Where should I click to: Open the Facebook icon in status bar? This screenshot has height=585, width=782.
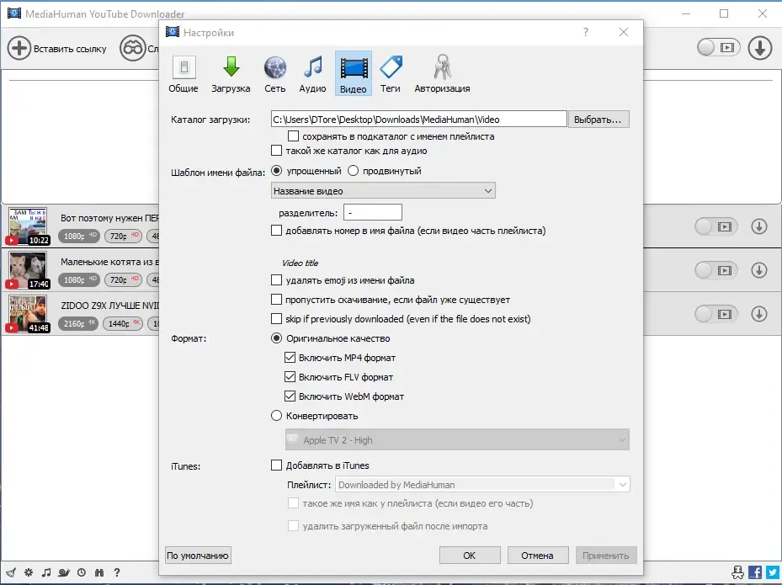pyautogui.click(x=755, y=572)
